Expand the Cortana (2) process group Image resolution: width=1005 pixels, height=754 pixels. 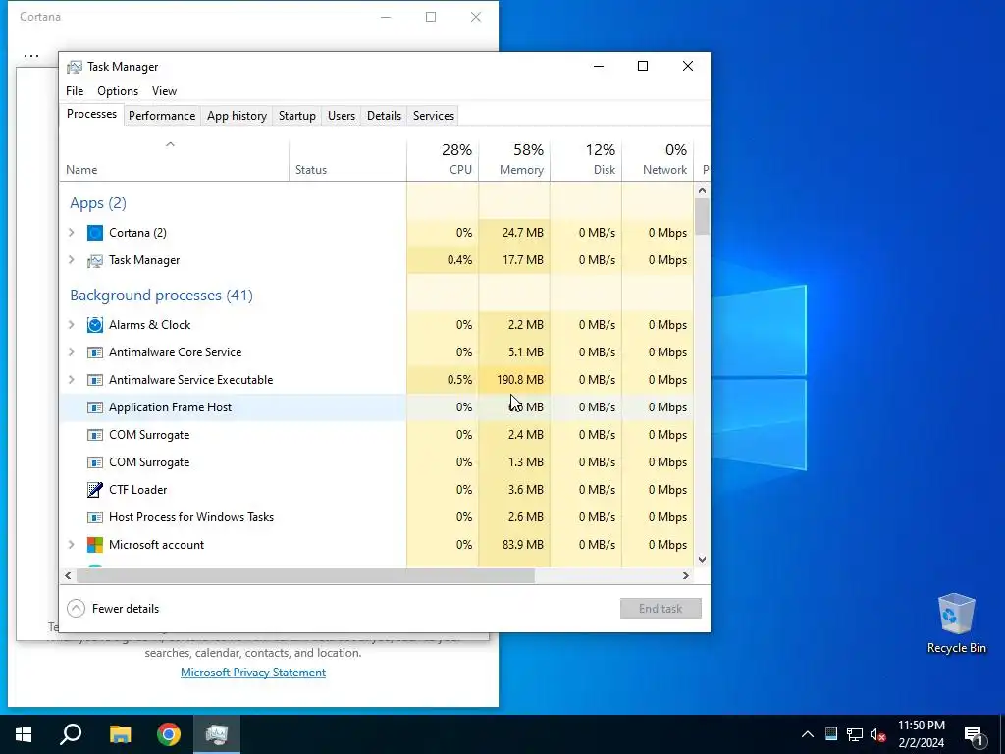(72, 233)
